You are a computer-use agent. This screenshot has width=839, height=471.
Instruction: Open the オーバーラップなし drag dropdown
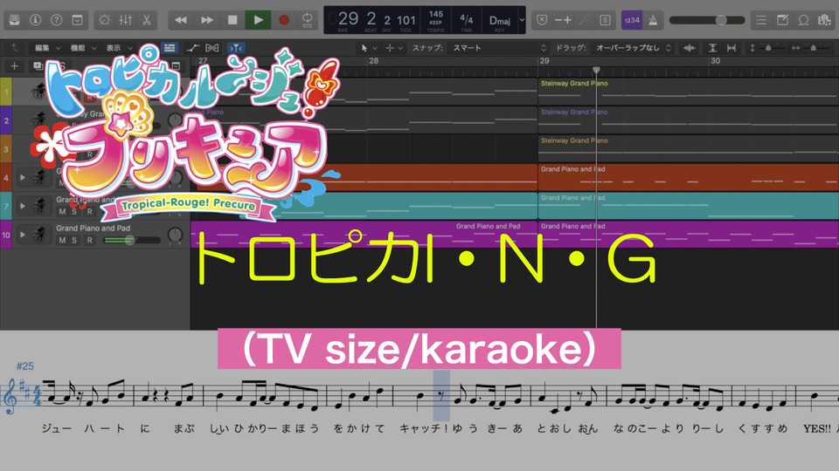632,48
